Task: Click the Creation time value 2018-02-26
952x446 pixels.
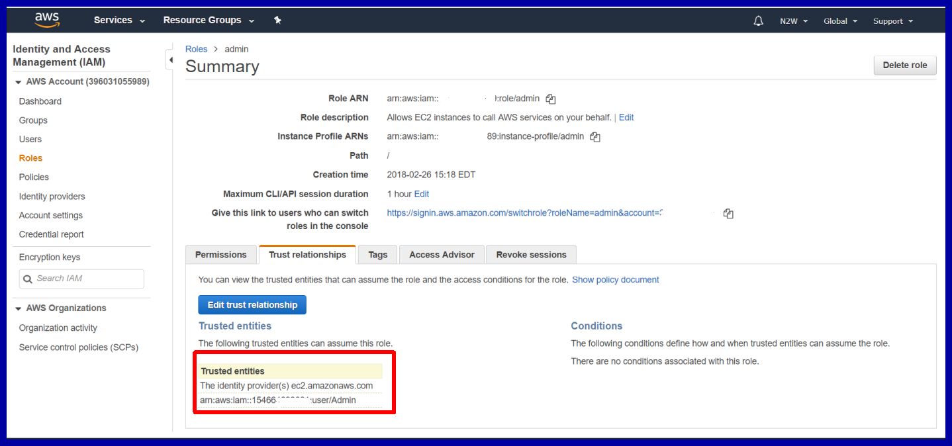Action: point(431,175)
